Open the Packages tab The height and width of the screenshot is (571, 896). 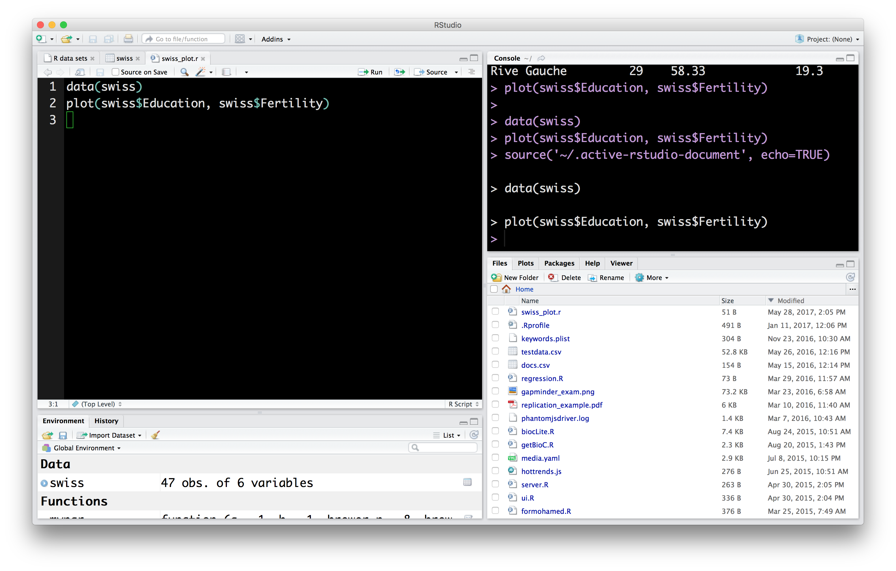(559, 263)
